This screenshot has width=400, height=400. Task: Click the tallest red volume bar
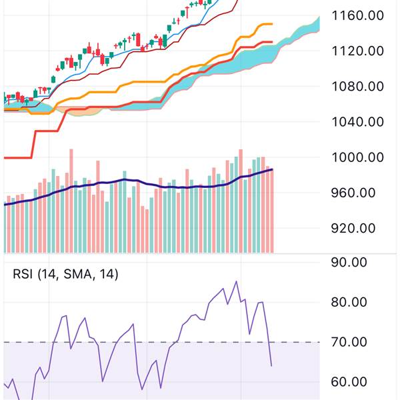[241, 200]
